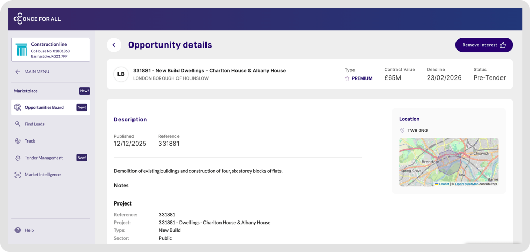Click the Find Leads magnifier icon
Screen dimensions: 530x252
18,124
